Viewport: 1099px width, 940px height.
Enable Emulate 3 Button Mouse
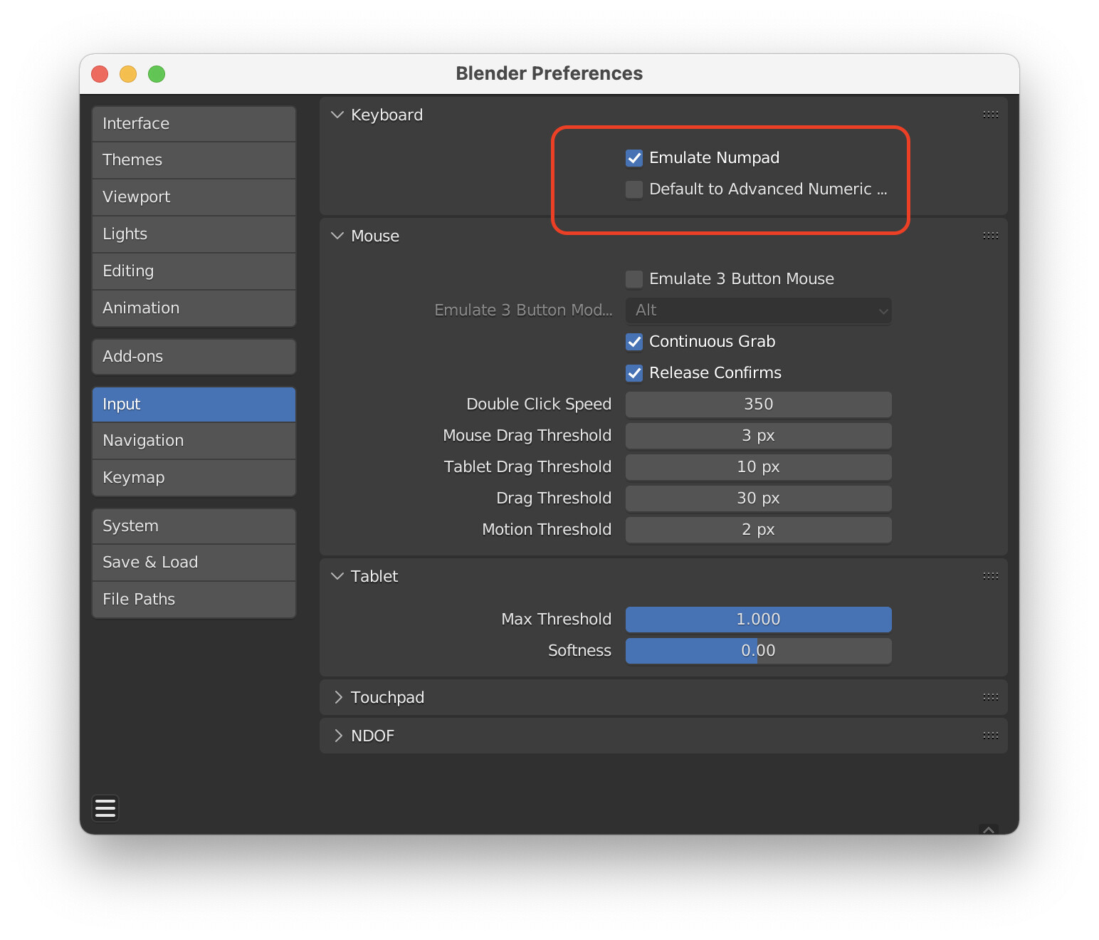(x=634, y=279)
